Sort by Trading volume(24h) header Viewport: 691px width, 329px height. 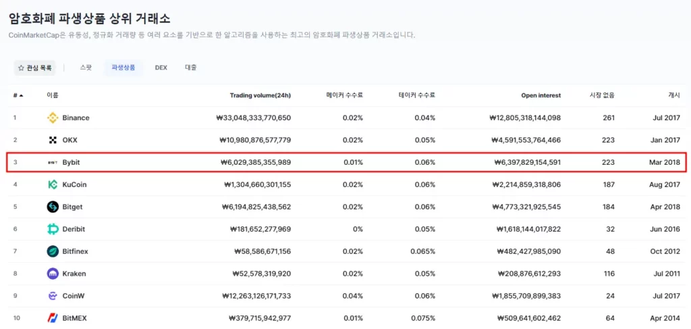coord(260,95)
